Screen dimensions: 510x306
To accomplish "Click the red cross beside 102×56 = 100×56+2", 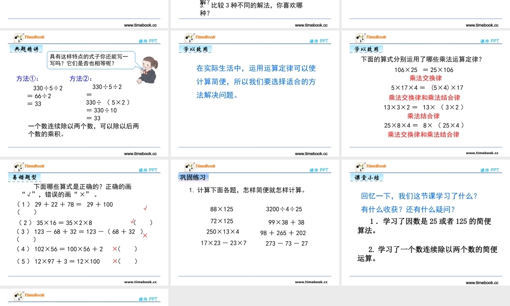I will coord(114,249).
